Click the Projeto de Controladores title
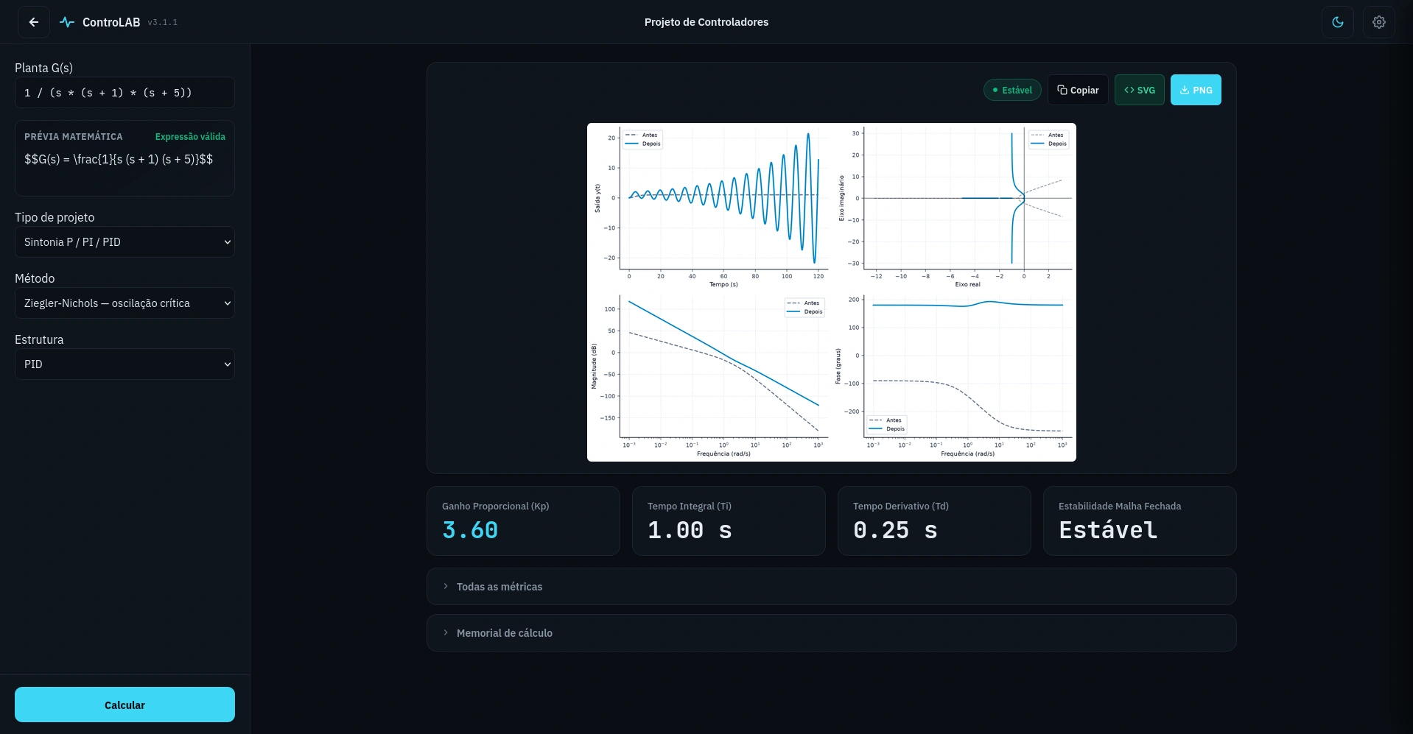1413x734 pixels. click(706, 22)
